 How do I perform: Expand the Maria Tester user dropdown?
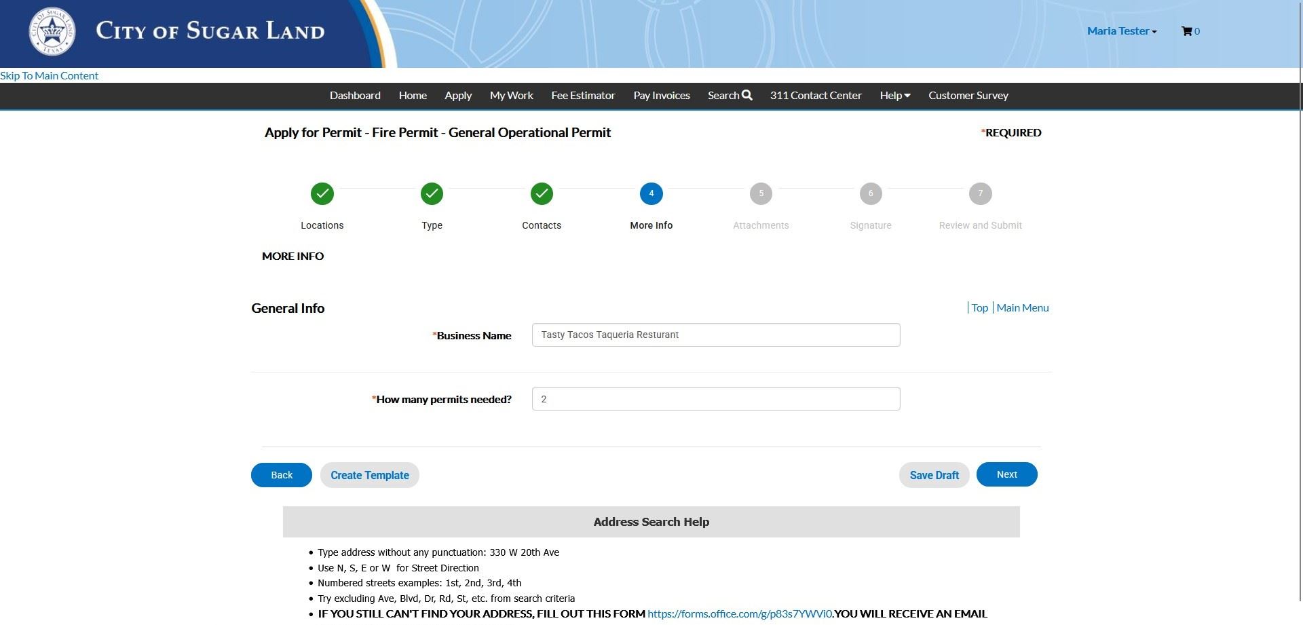pos(1121,31)
